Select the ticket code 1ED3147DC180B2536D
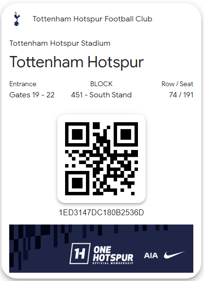 coord(102,212)
